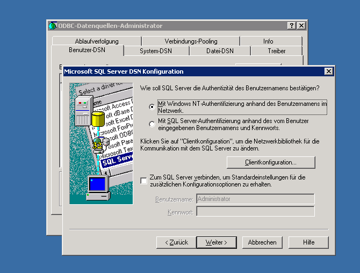Select the Verbindungs-Pooling tab
360x273 pixels.
click(x=191, y=41)
